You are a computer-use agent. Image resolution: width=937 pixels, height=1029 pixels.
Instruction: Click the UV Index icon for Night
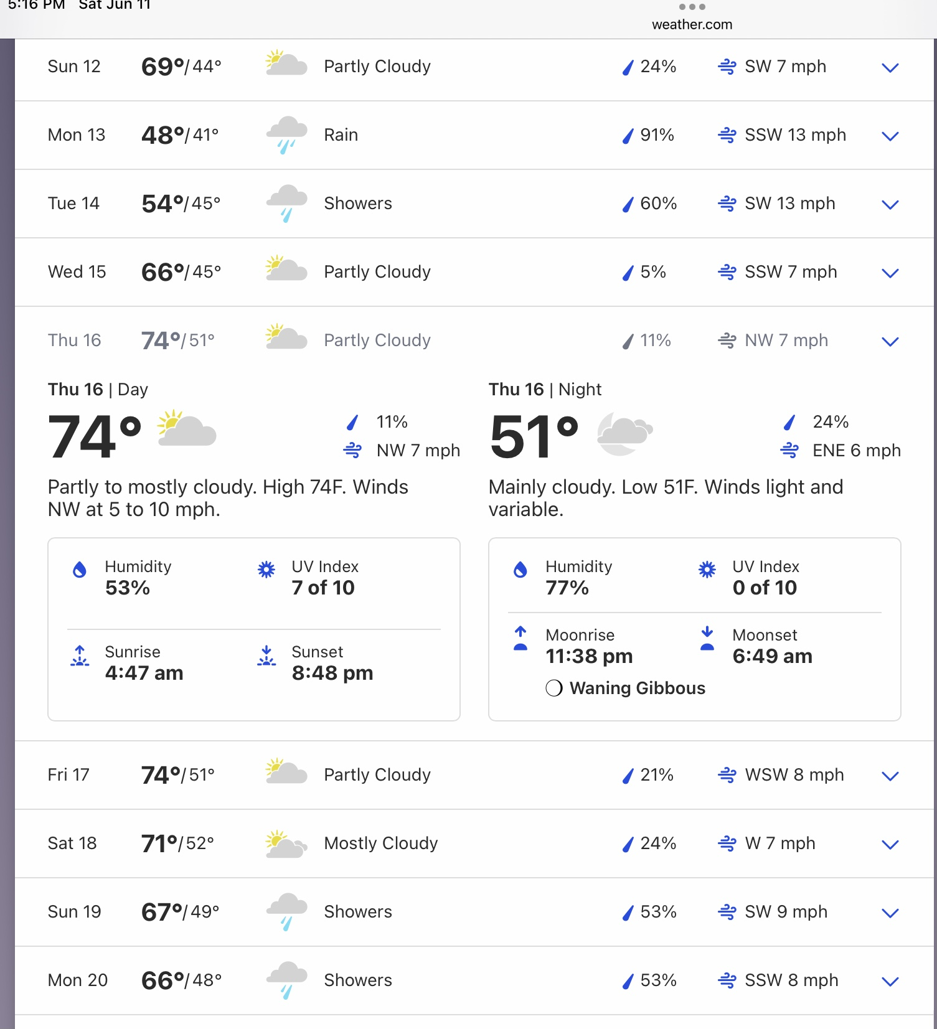(707, 570)
